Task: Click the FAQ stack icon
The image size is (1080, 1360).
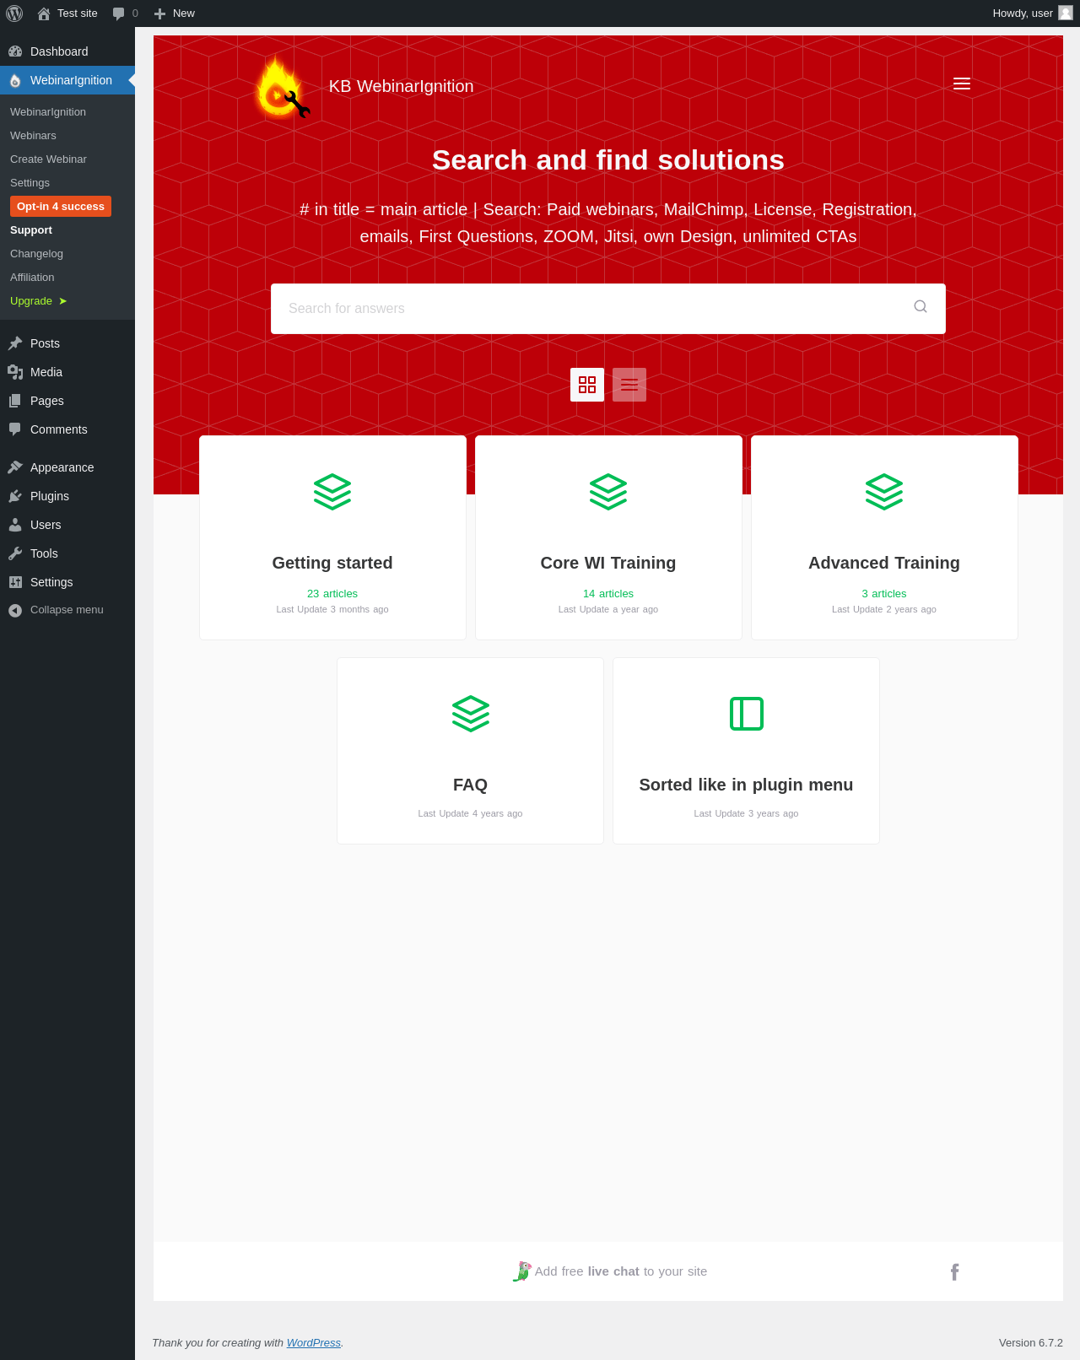Action: tap(471, 714)
